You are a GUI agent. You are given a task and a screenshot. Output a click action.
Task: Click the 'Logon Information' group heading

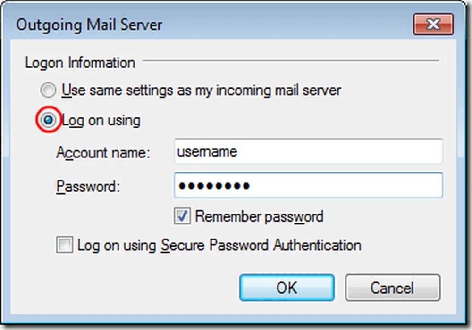click(x=80, y=63)
